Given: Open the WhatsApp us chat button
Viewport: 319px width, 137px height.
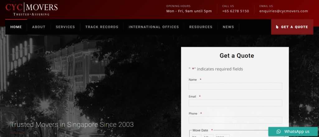Looking at the screenshot, I should click(293, 131).
